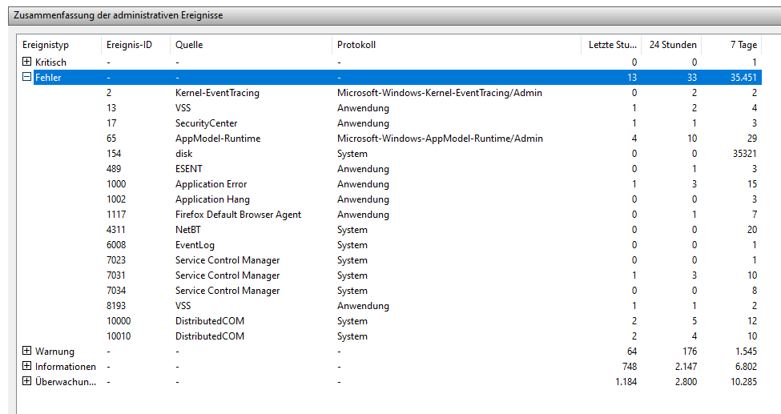781x414 pixels.
Task: Click the 35.451 Fehler seven-day total
Action: (743, 78)
